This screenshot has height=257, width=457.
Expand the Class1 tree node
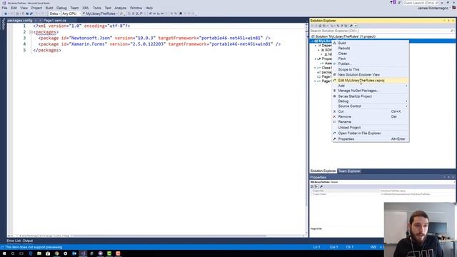pos(316,68)
